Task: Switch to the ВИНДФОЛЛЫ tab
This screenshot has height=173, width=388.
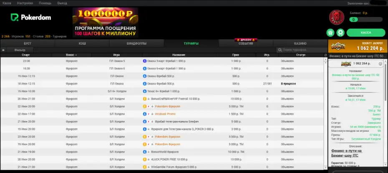Action: pyautogui.click(x=136, y=43)
